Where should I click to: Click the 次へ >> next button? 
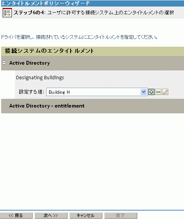51,216
